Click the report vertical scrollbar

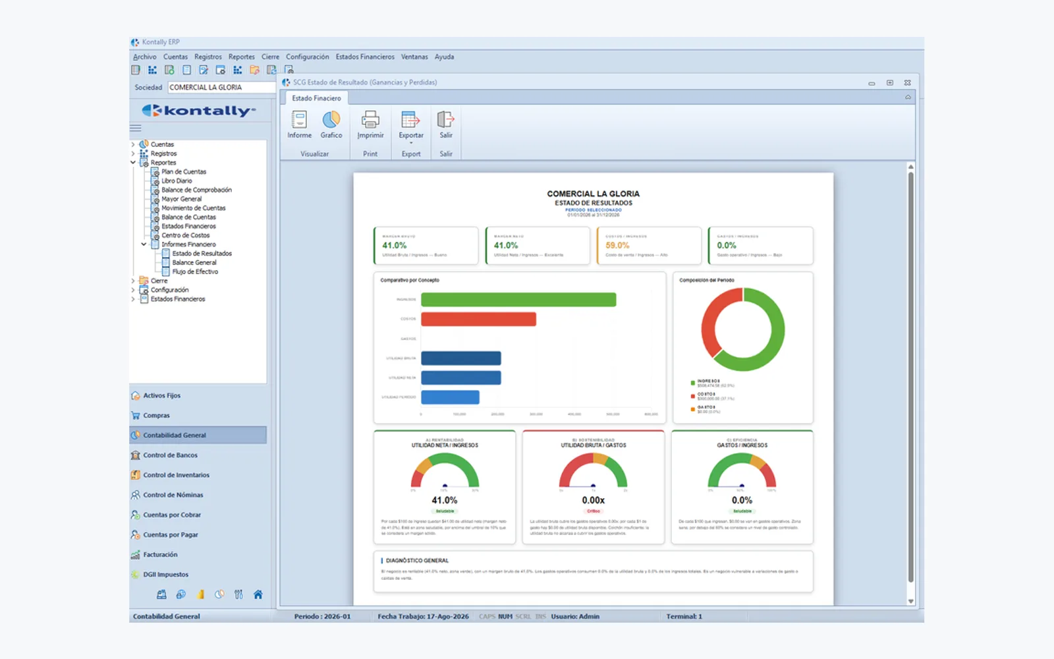tap(911, 376)
